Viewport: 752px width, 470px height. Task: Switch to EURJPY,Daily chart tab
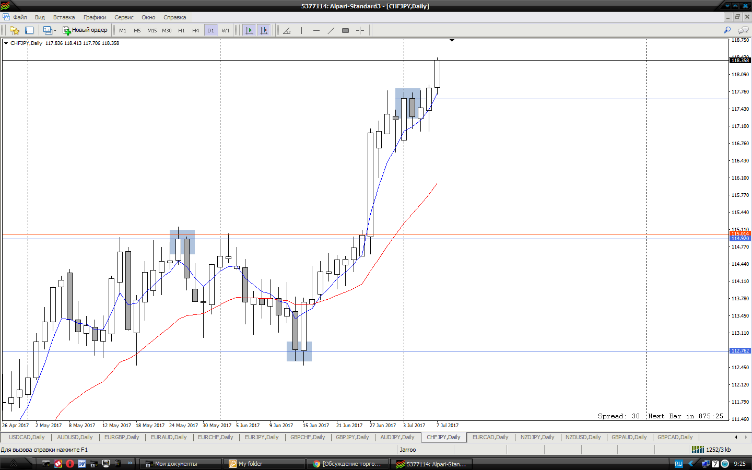(x=262, y=437)
